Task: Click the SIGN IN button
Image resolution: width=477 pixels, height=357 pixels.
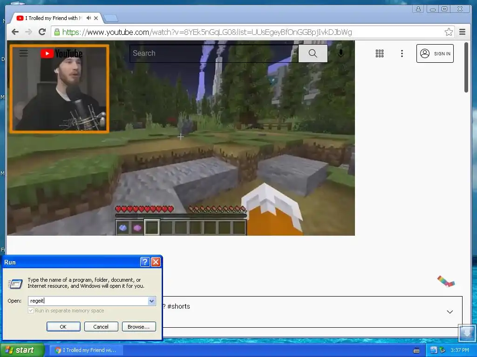Action: [435, 53]
